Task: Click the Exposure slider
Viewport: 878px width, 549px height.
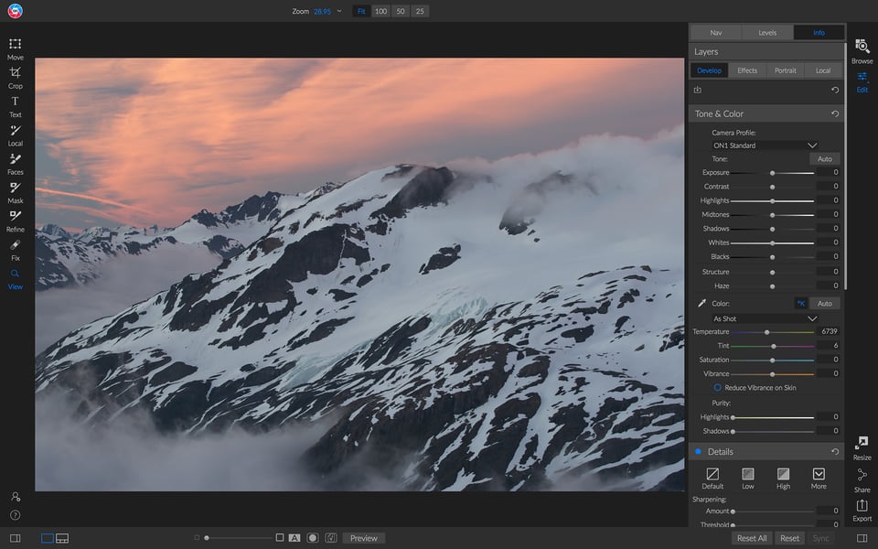Action: (x=772, y=173)
